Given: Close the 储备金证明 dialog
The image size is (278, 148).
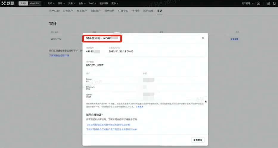Looking at the screenshot, I should tap(203, 38).
